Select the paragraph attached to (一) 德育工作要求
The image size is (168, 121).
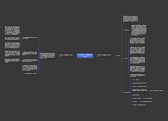click(x=139, y=30)
